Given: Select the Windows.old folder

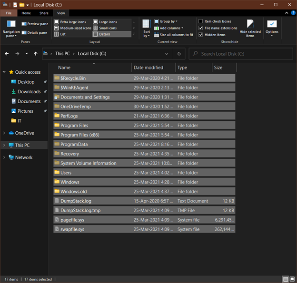Looking at the screenshot, I should point(144,191).
